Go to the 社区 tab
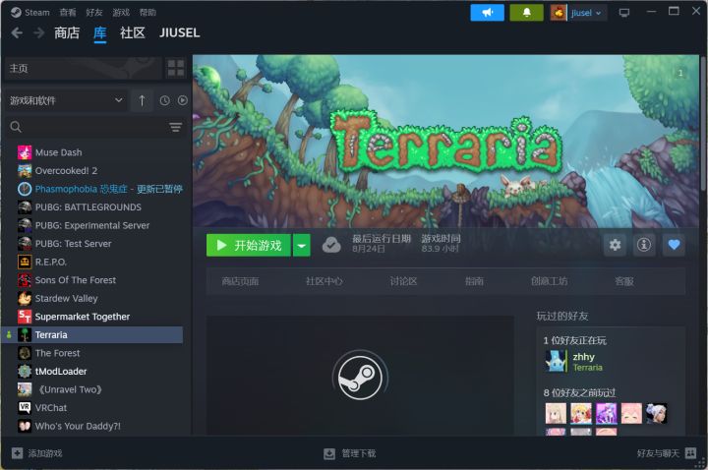Screen dimensions: 708x470 (x=133, y=32)
